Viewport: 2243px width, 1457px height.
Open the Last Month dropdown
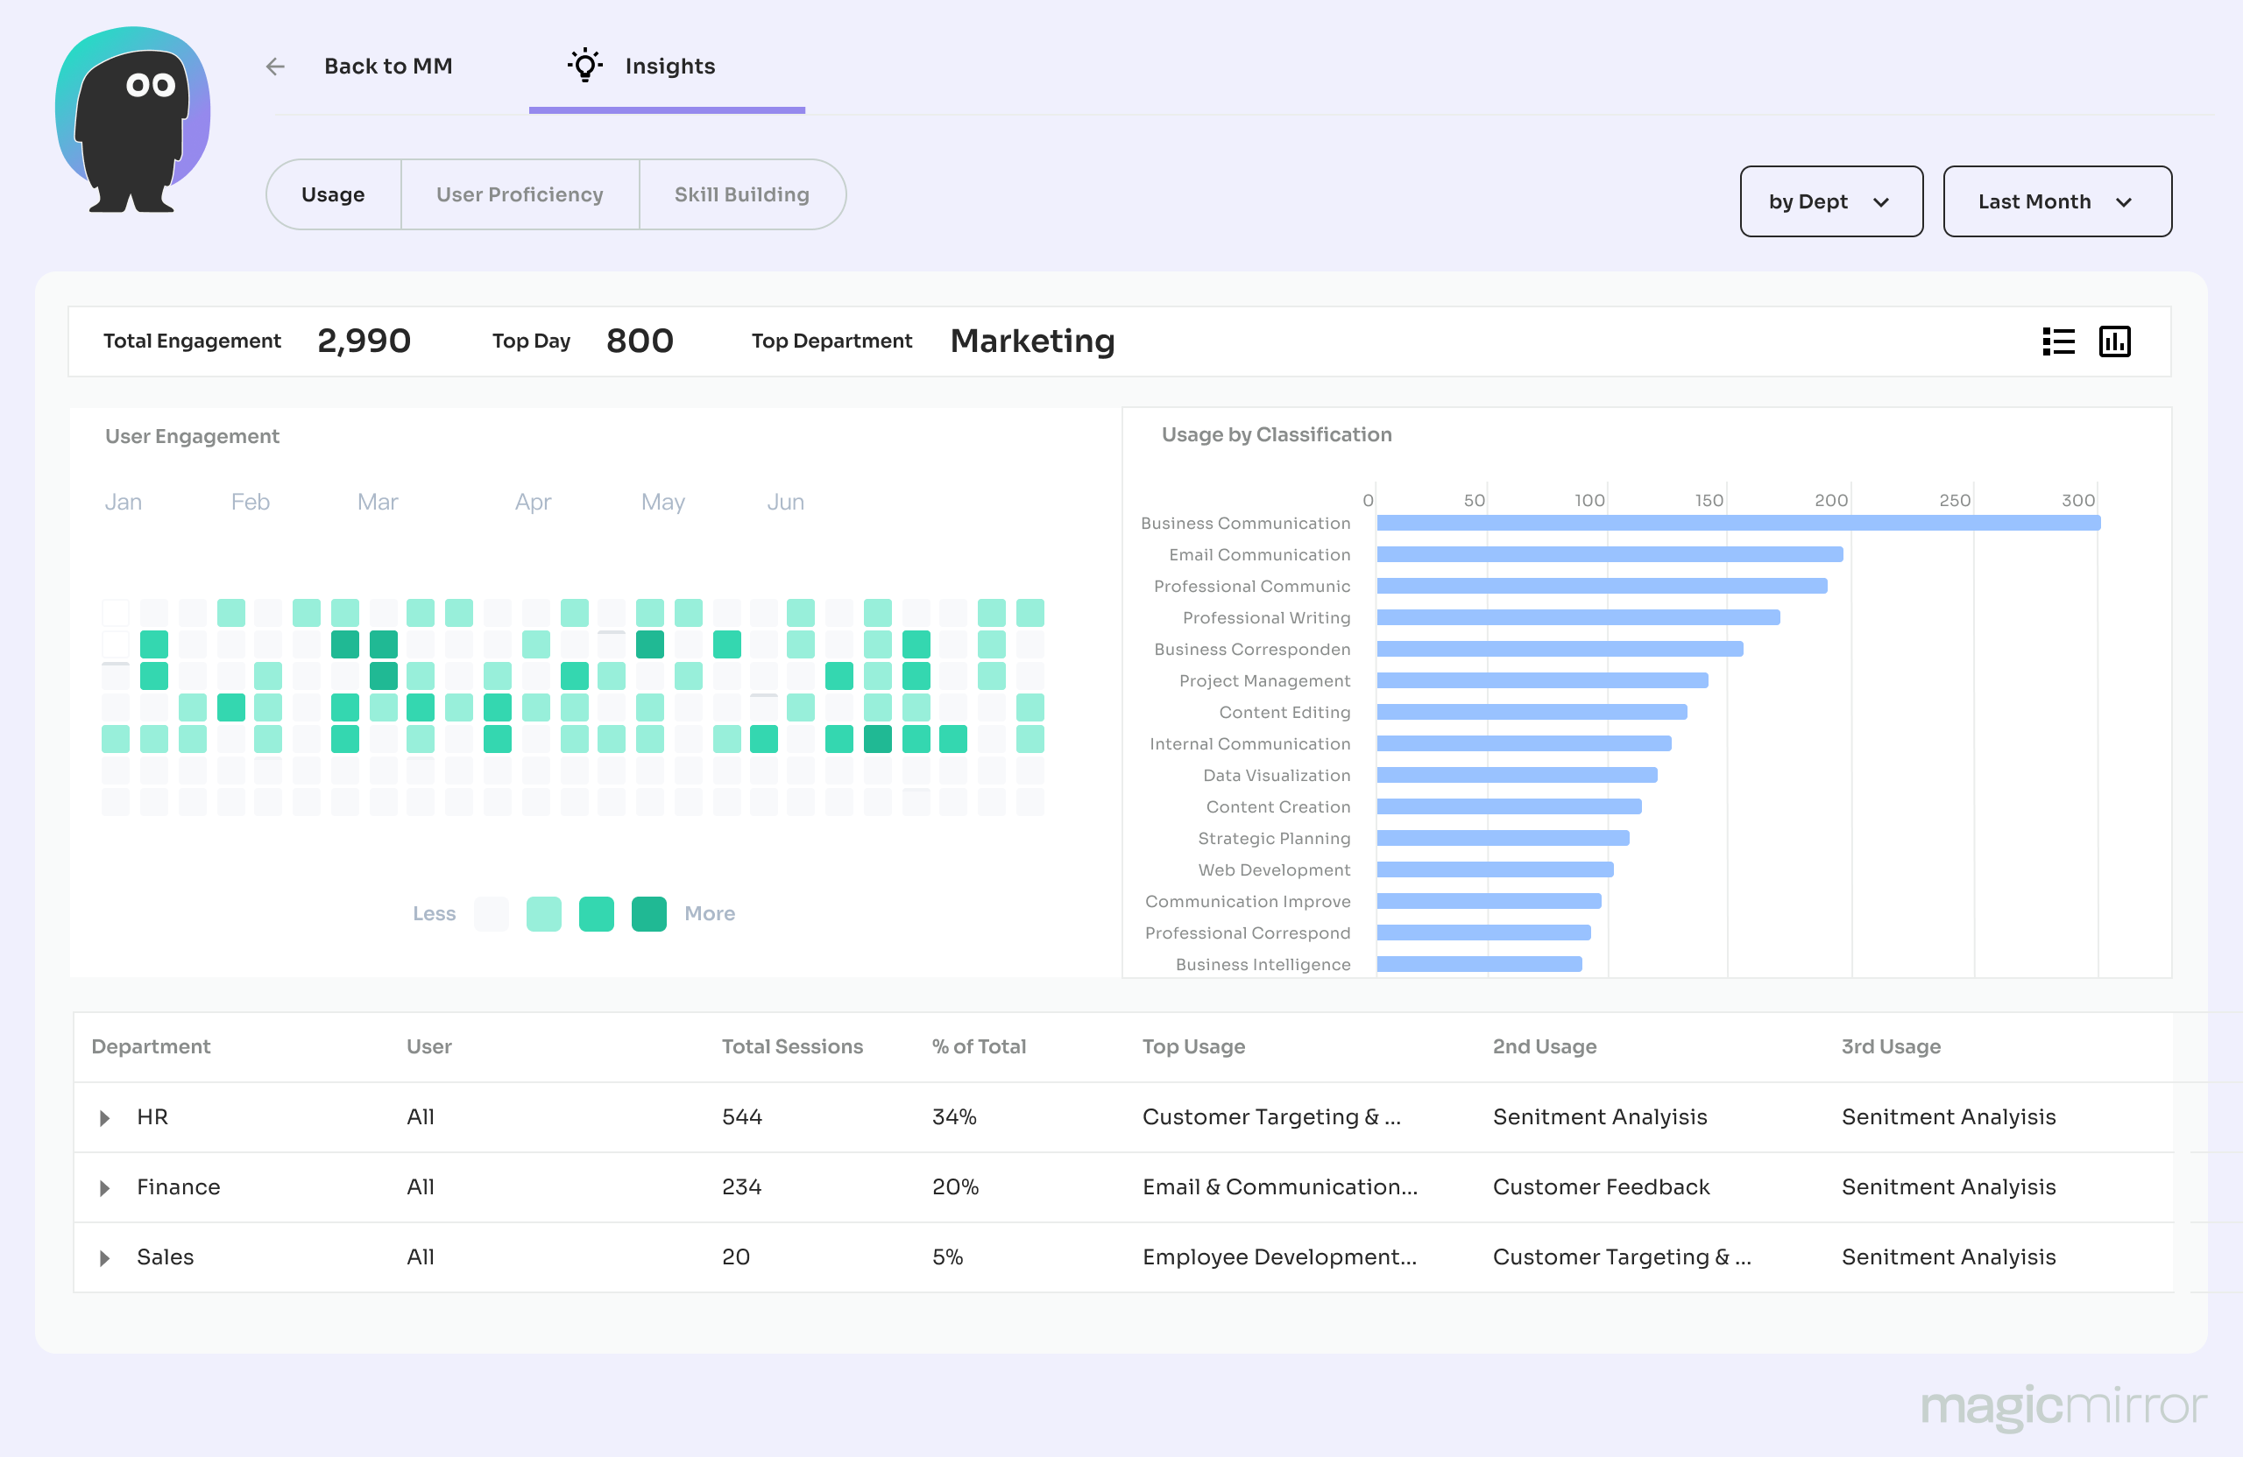click(x=2056, y=201)
